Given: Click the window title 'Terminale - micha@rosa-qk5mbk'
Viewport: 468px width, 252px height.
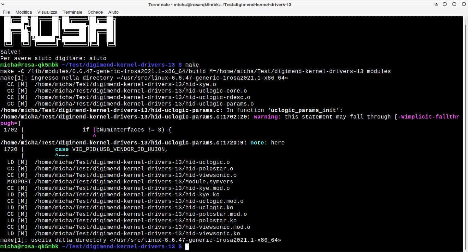Looking at the screenshot, I should pos(220,4).
